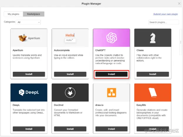Close the Plugin Manager dialog
Viewport: 183px width, 137px height.
coord(179,4)
